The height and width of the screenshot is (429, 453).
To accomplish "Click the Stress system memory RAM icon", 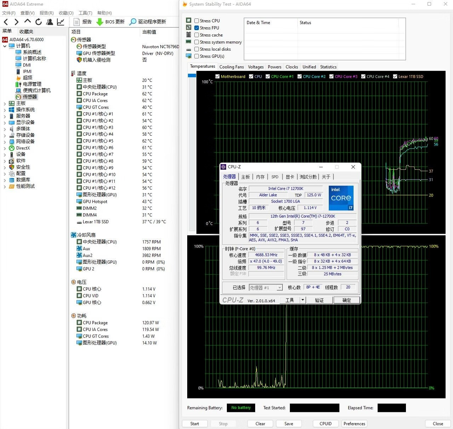I will [x=189, y=42].
